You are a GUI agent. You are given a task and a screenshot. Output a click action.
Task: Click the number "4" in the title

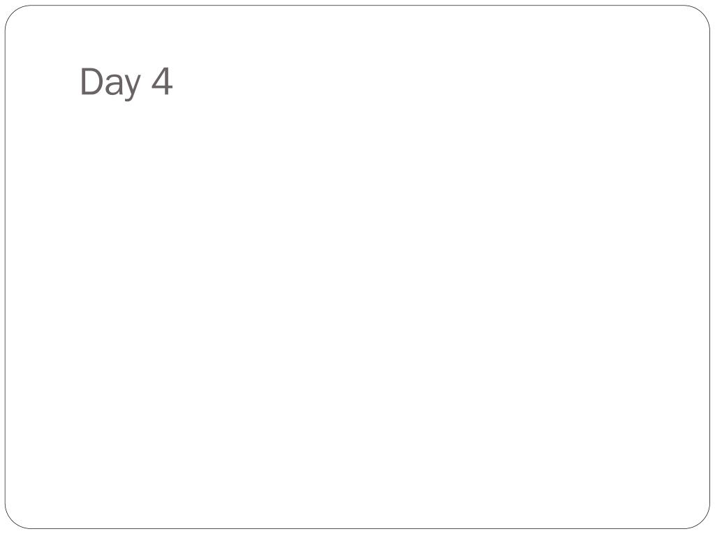[x=162, y=81]
